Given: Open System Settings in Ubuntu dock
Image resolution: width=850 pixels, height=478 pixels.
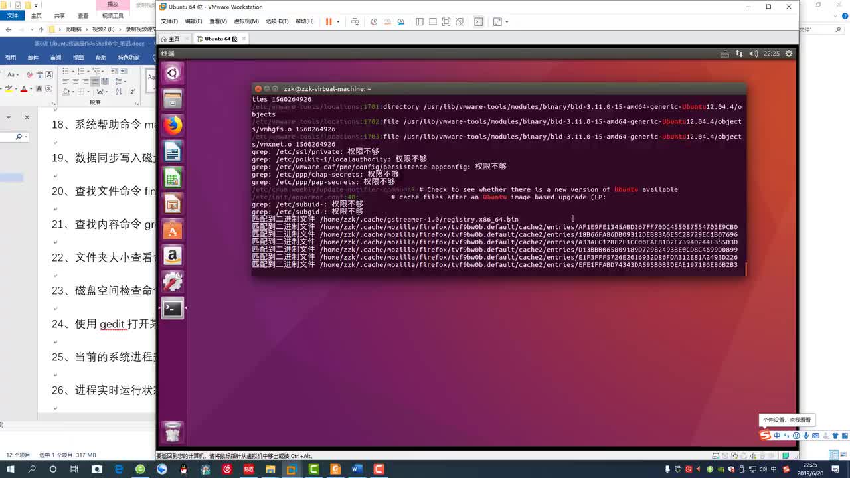Looking at the screenshot, I should coord(173,281).
